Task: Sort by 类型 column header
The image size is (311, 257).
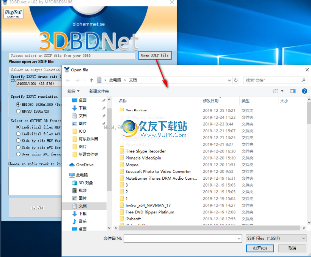Action: (x=245, y=101)
